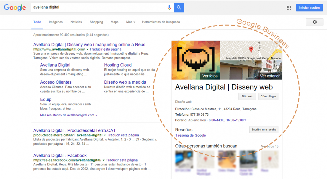Click 'Traducir esta página' for Facebook result
This screenshot has height=179, width=327.
pyautogui.click(x=122, y=160)
